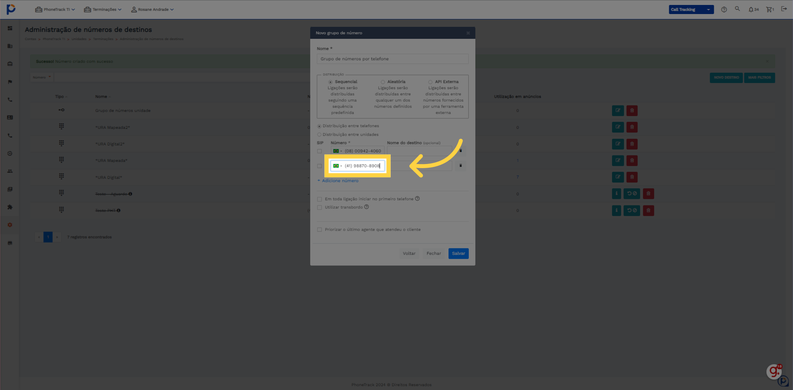This screenshot has width=793, height=390.
Task: Click the logout icon
Action: point(784,9)
